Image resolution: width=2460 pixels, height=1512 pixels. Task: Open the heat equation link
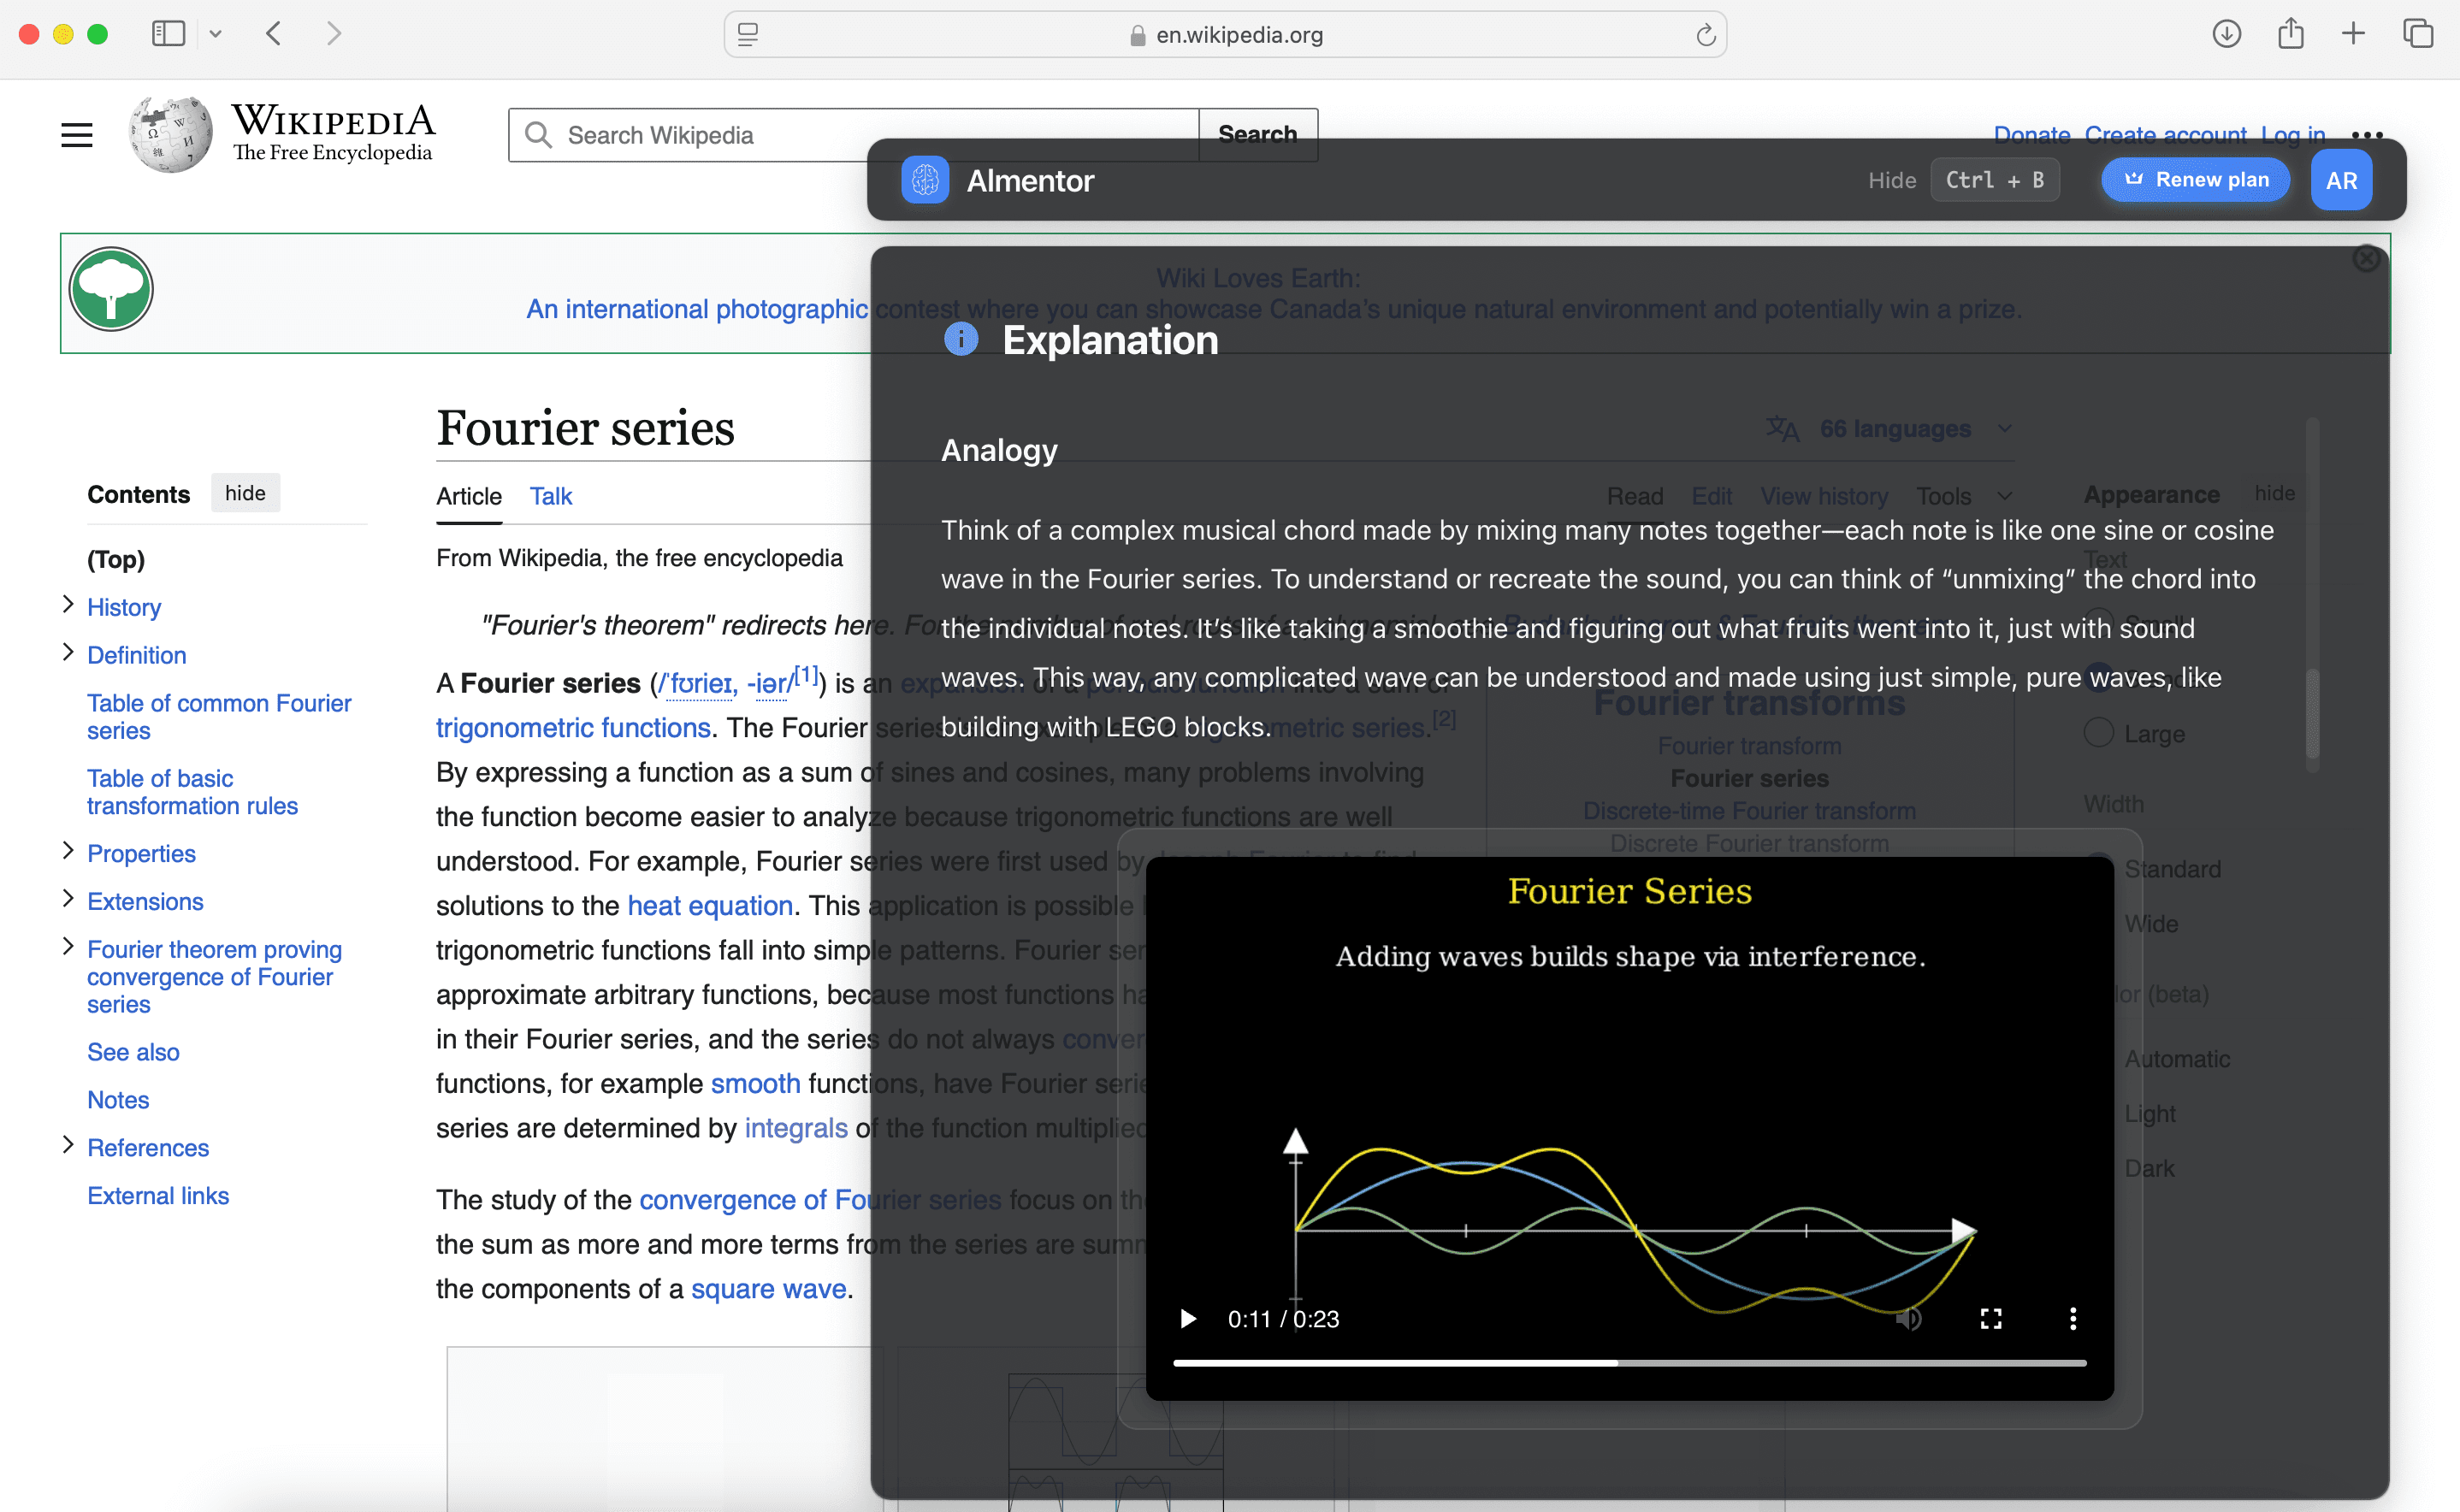tap(709, 906)
